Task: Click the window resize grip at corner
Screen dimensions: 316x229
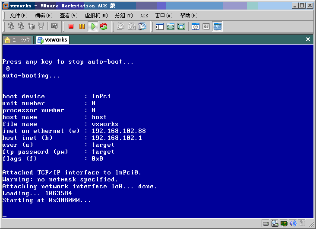Action: pos(312,225)
